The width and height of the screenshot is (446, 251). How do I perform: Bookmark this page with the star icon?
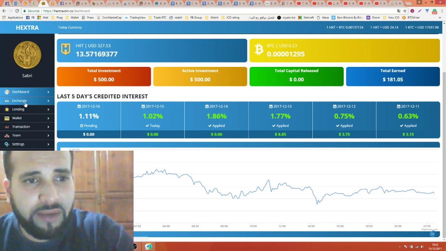[x=405, y=11]
